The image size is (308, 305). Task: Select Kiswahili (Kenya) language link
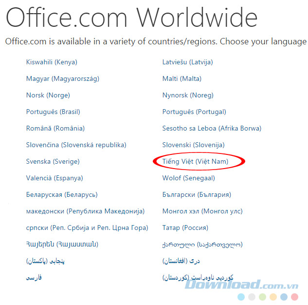52,62
